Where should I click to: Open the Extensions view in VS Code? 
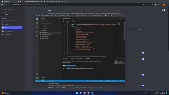(x=37, y=36)
